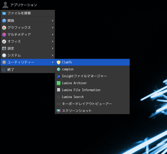This screenshot has width=167, height=154.
Task: Select システム category label
Action: click(x=14, y=55)
